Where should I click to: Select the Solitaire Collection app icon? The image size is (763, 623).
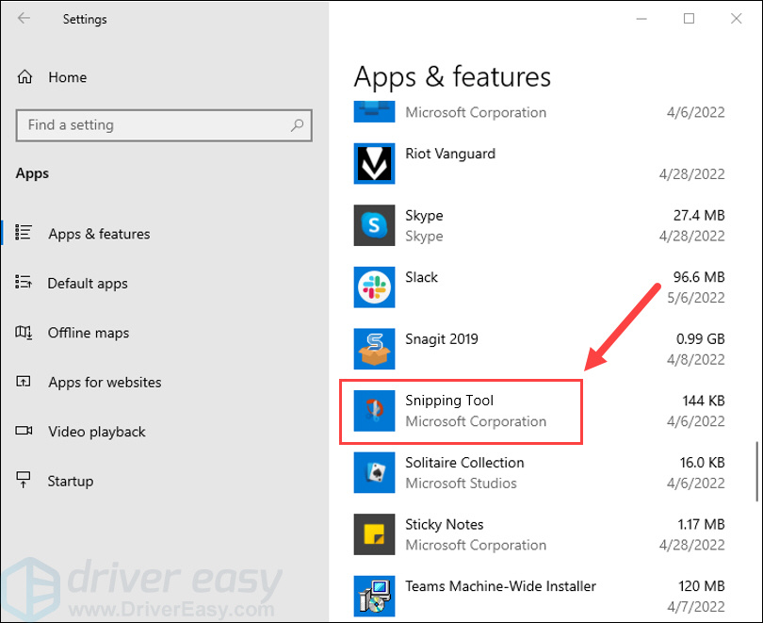coord(374,472)
